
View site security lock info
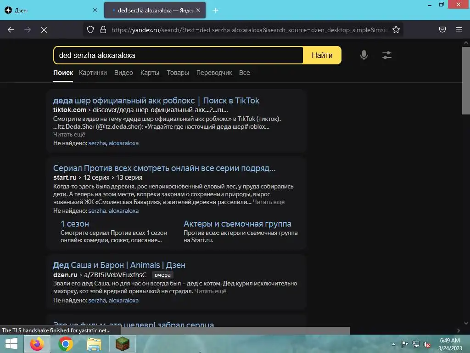pyautogui.click(x=103, y=29)
